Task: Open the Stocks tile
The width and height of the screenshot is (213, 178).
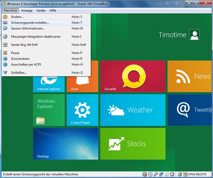Action: point(133,144)
